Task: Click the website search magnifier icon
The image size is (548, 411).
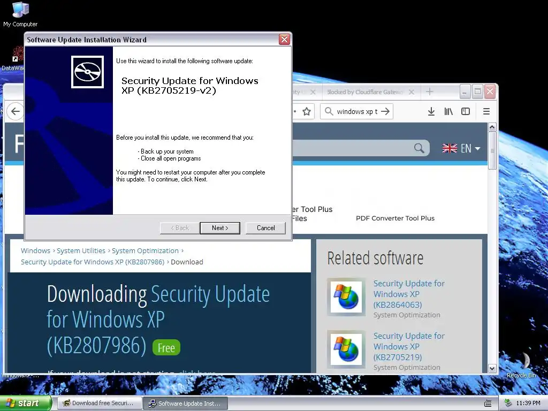Action: (419, 148)
